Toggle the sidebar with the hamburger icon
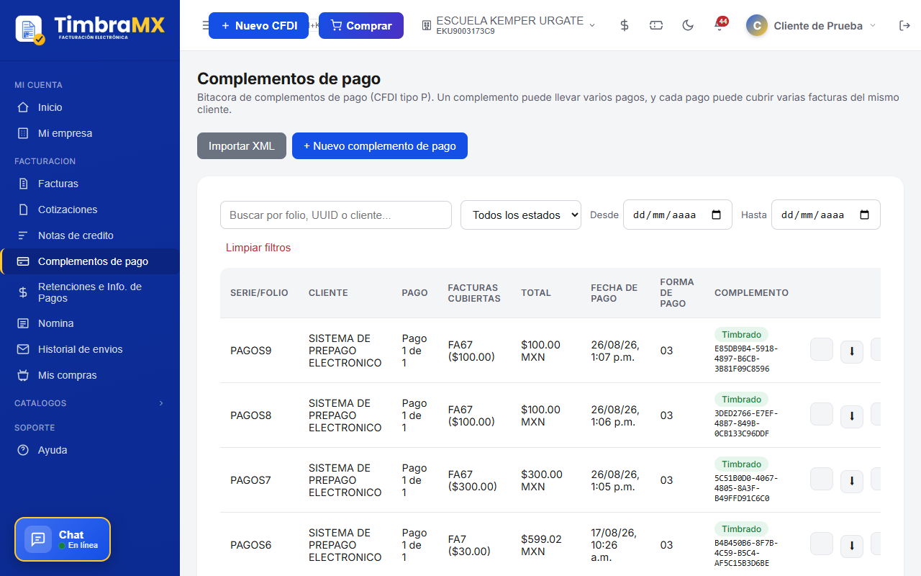 pos(204,25)
